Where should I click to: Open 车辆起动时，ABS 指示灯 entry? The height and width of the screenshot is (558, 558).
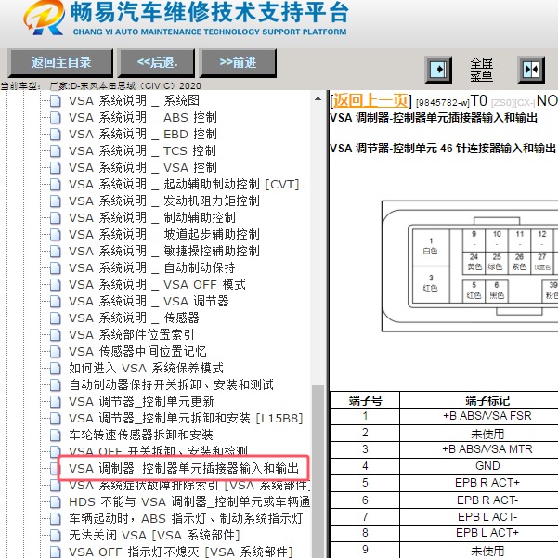point(186,519)
